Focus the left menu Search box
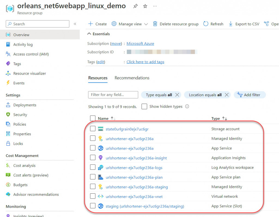 point(38,24)
